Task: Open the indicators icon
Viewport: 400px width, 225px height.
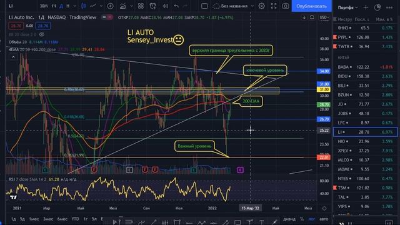Action: [123, 6]
